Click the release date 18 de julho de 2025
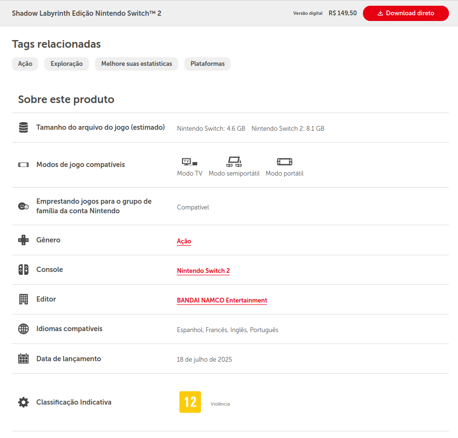 (204, 359)
